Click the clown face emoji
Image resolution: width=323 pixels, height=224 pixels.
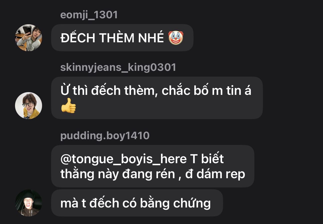tap(176, 38)
